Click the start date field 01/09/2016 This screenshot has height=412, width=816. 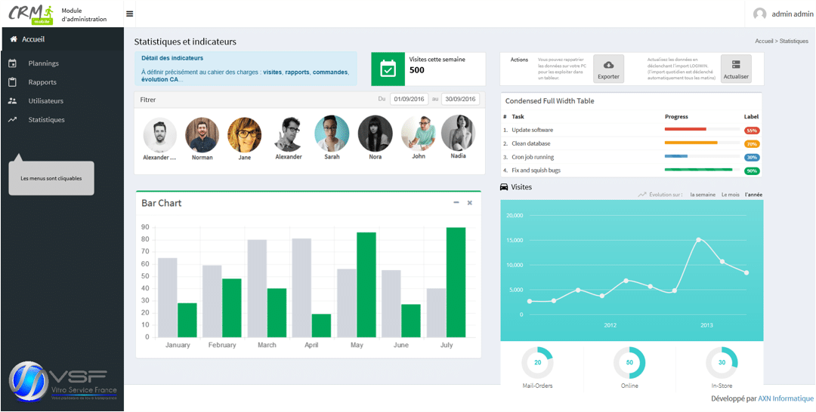(409, 100)
